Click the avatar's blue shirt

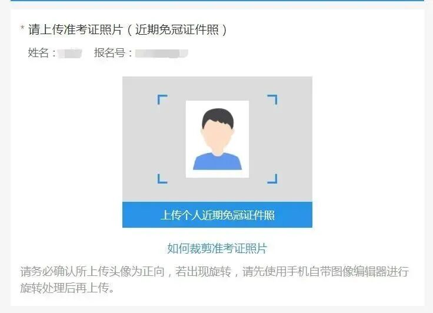point(217,162)
